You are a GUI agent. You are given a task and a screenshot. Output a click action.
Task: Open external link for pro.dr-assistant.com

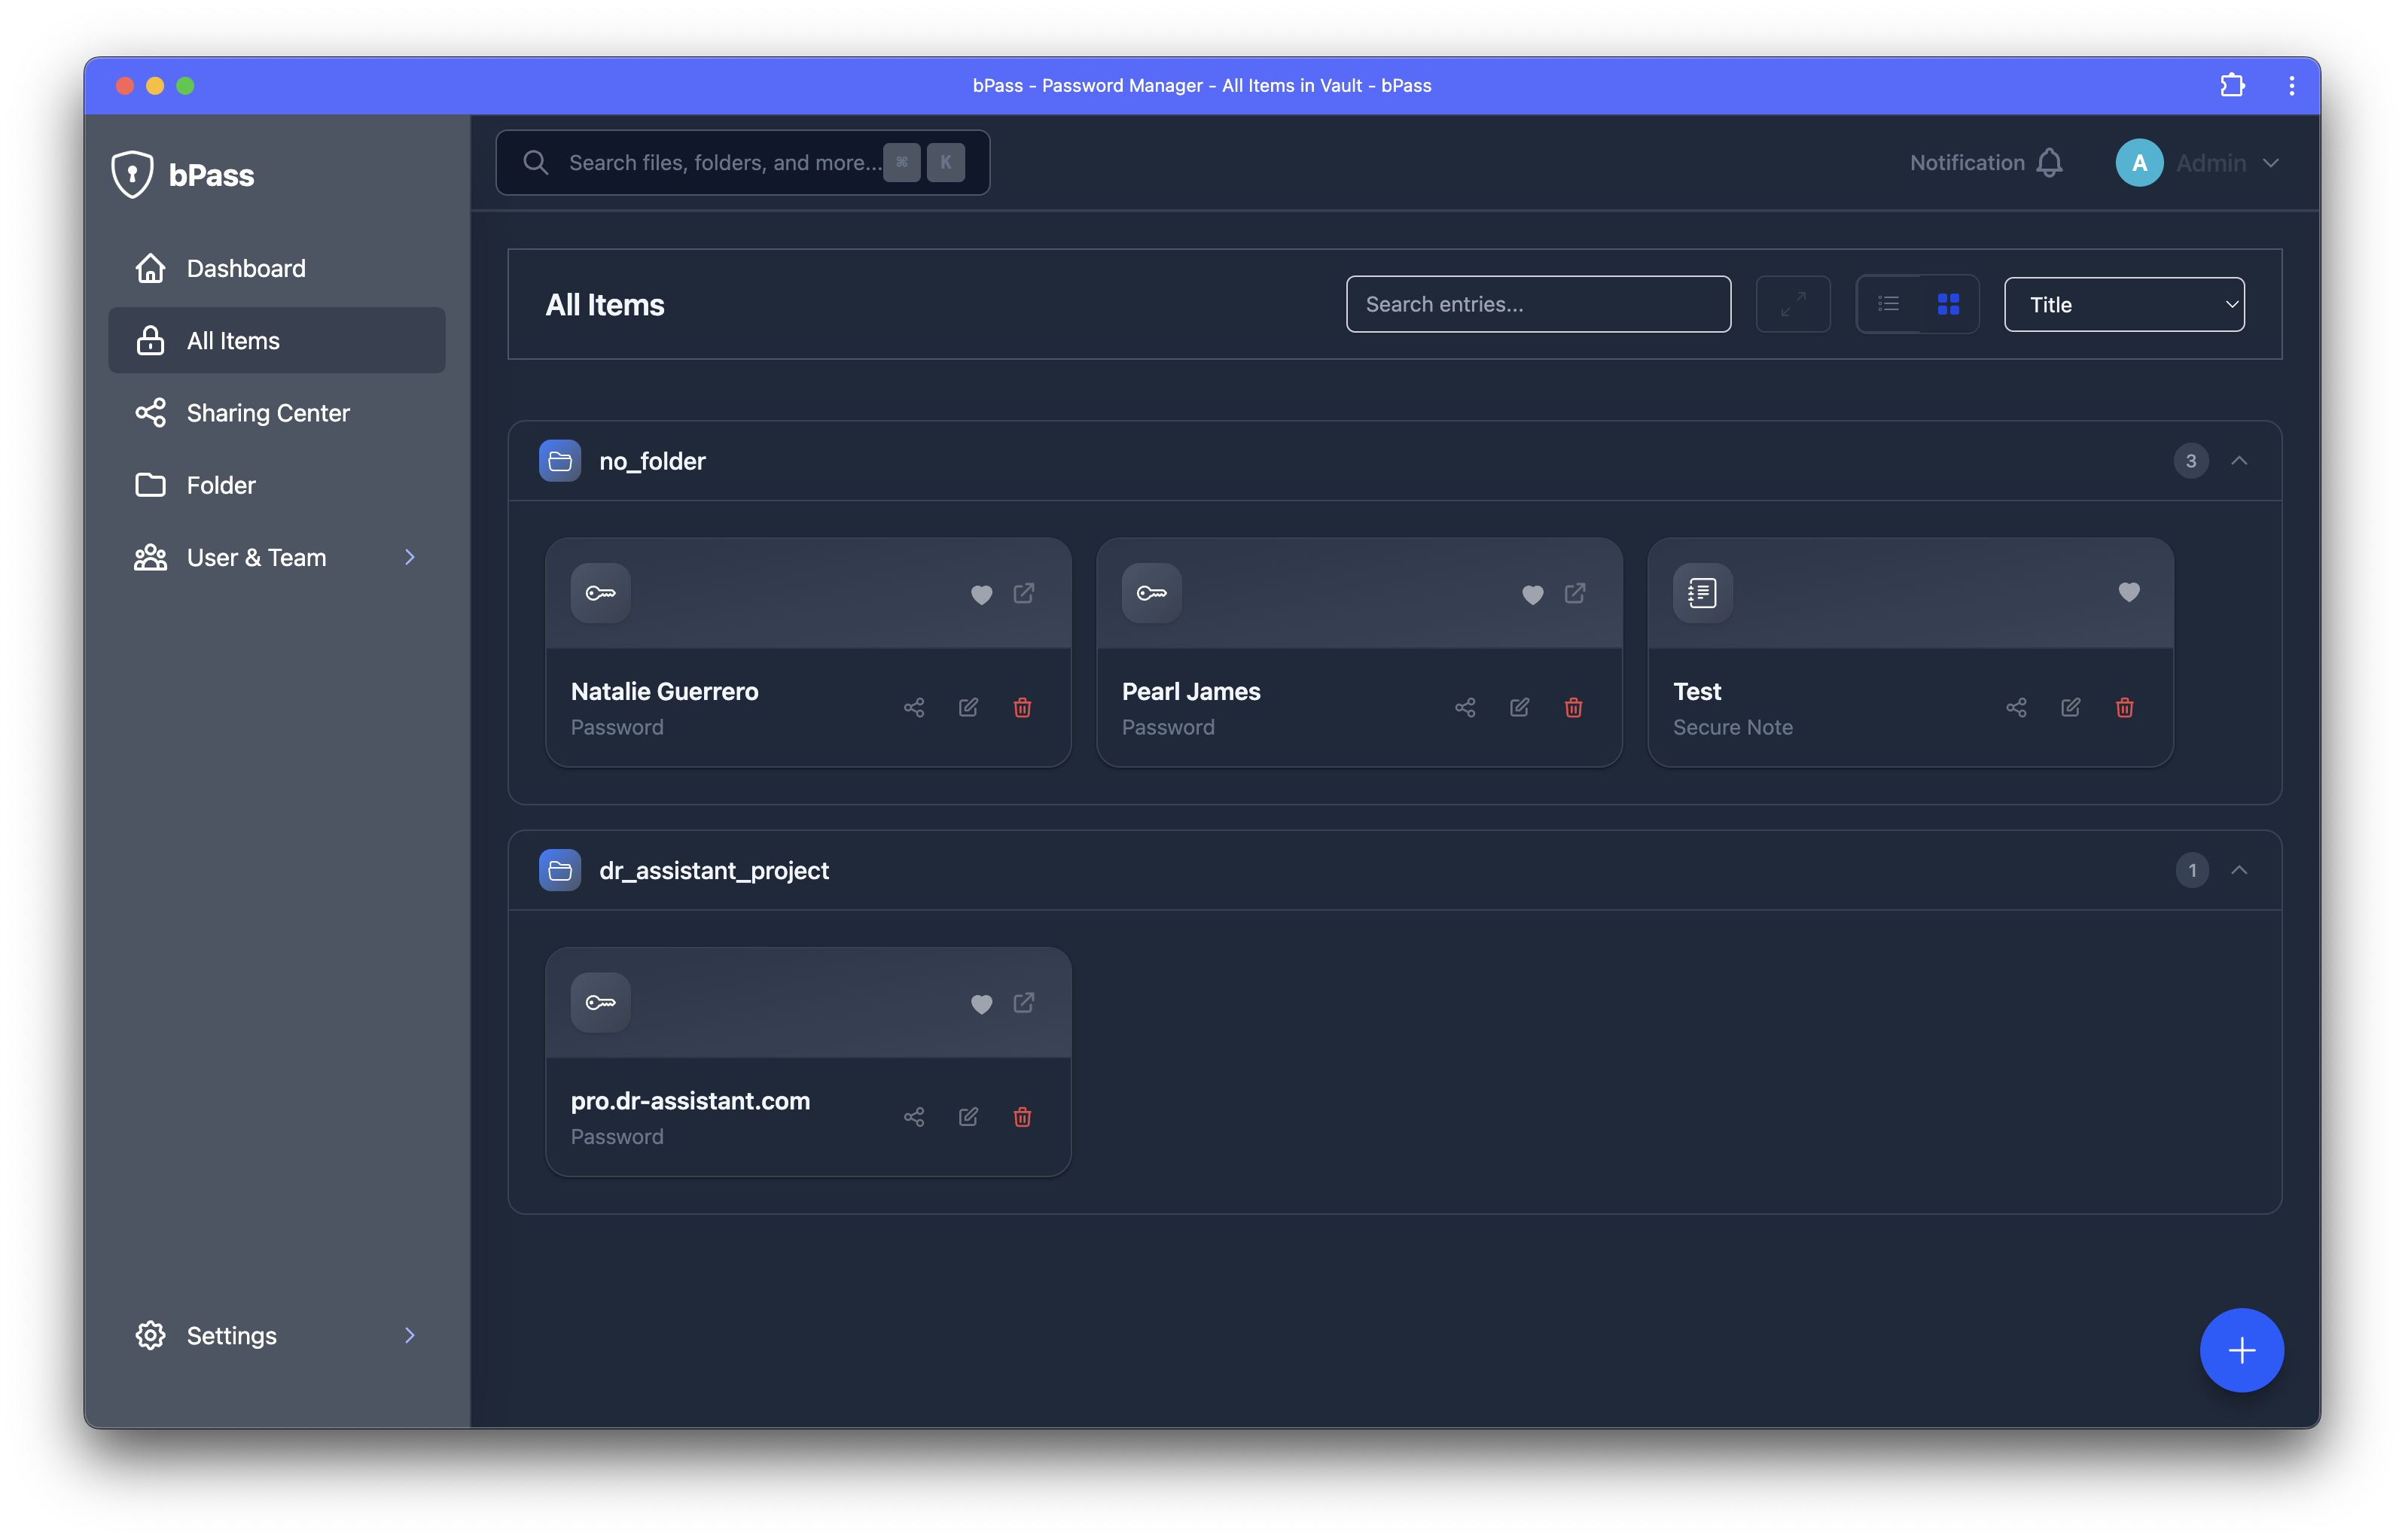pos(1023,1003)
